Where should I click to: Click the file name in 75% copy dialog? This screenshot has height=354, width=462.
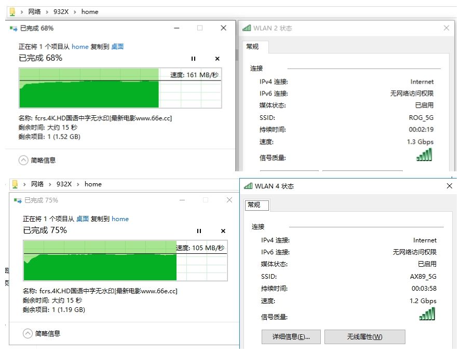point(108,291)
